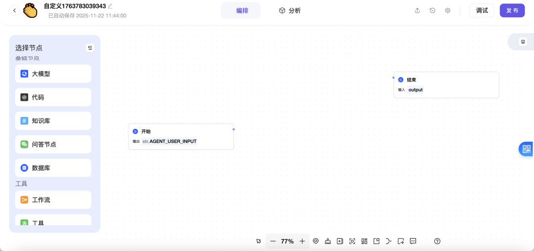The width and height of the screenshot is (534, 251).
Task: Click the clean-up broom icon
Action: tap(328, 241)
